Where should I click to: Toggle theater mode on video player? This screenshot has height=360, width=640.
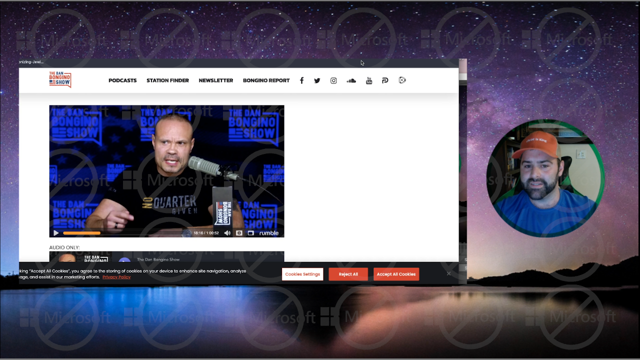coord(251,233)
